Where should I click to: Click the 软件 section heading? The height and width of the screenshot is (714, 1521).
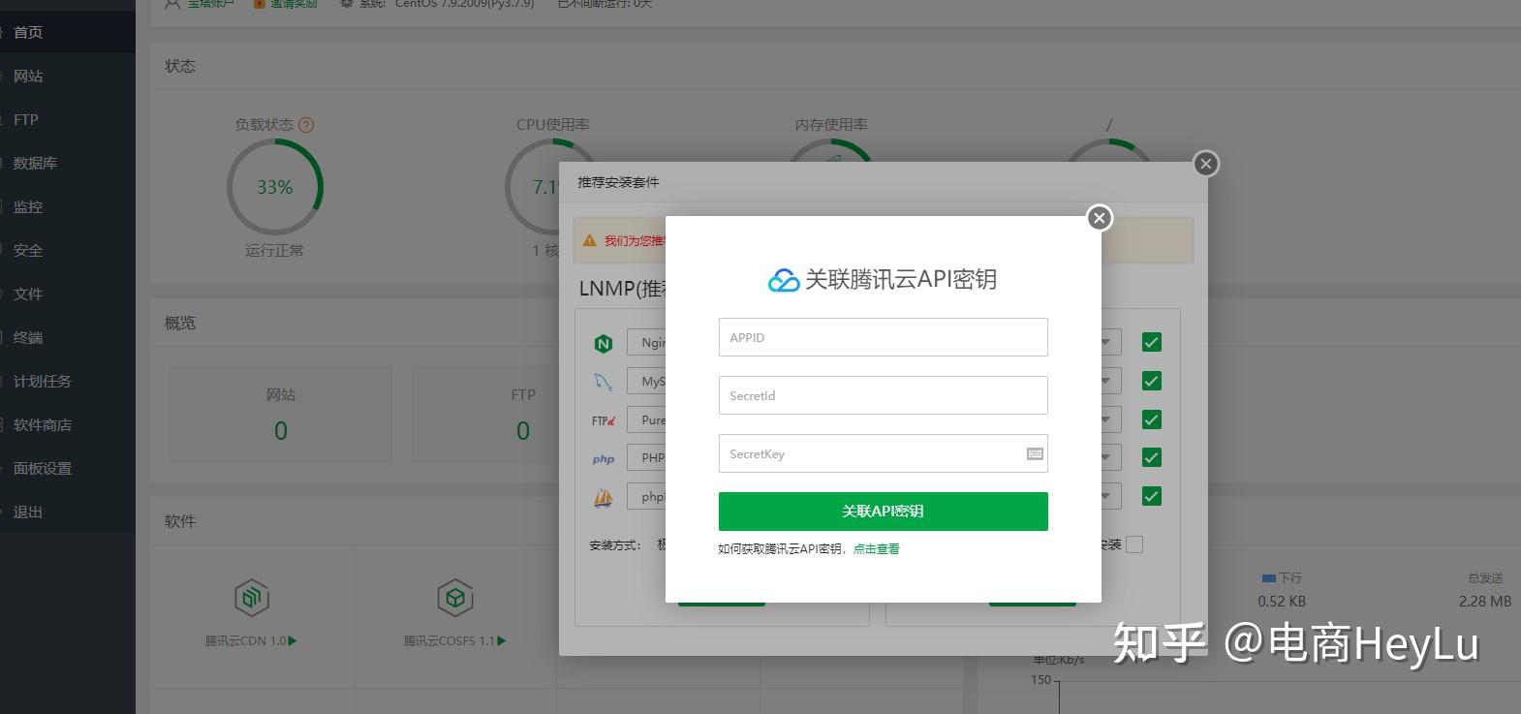pyautogui.click(x=180, y=521)
